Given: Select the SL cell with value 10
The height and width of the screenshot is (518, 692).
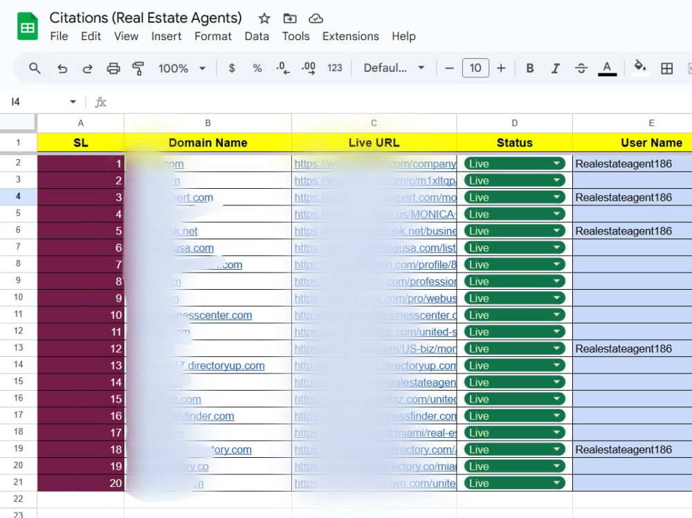Looking at the screenshot, I should (81, 315).
